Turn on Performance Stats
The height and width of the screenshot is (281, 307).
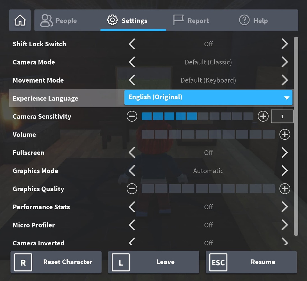[x=285, y=207]
